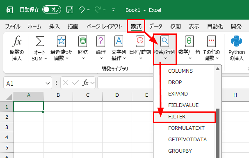
Task: Open the 数学/三角 functions icon
Action: (x=189, y=41)
